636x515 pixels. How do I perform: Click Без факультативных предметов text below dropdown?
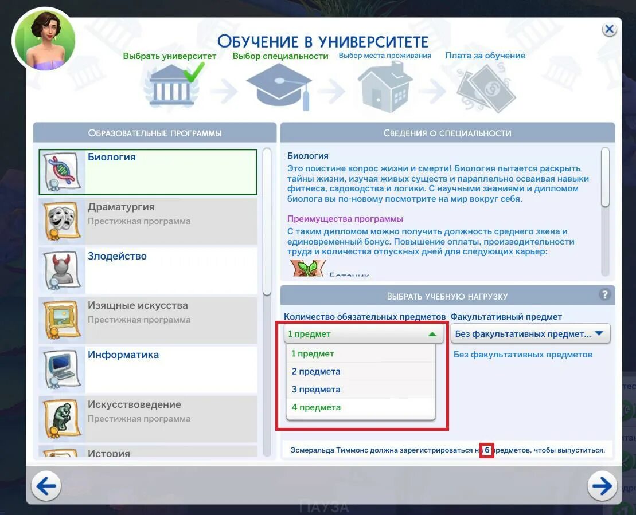(522, 355)
